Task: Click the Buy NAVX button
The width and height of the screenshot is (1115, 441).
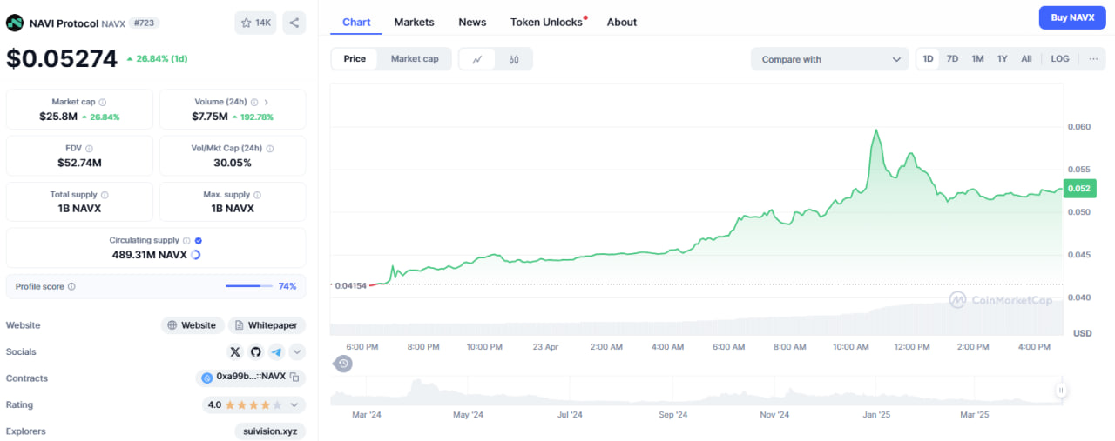Action: [1071, 17]
